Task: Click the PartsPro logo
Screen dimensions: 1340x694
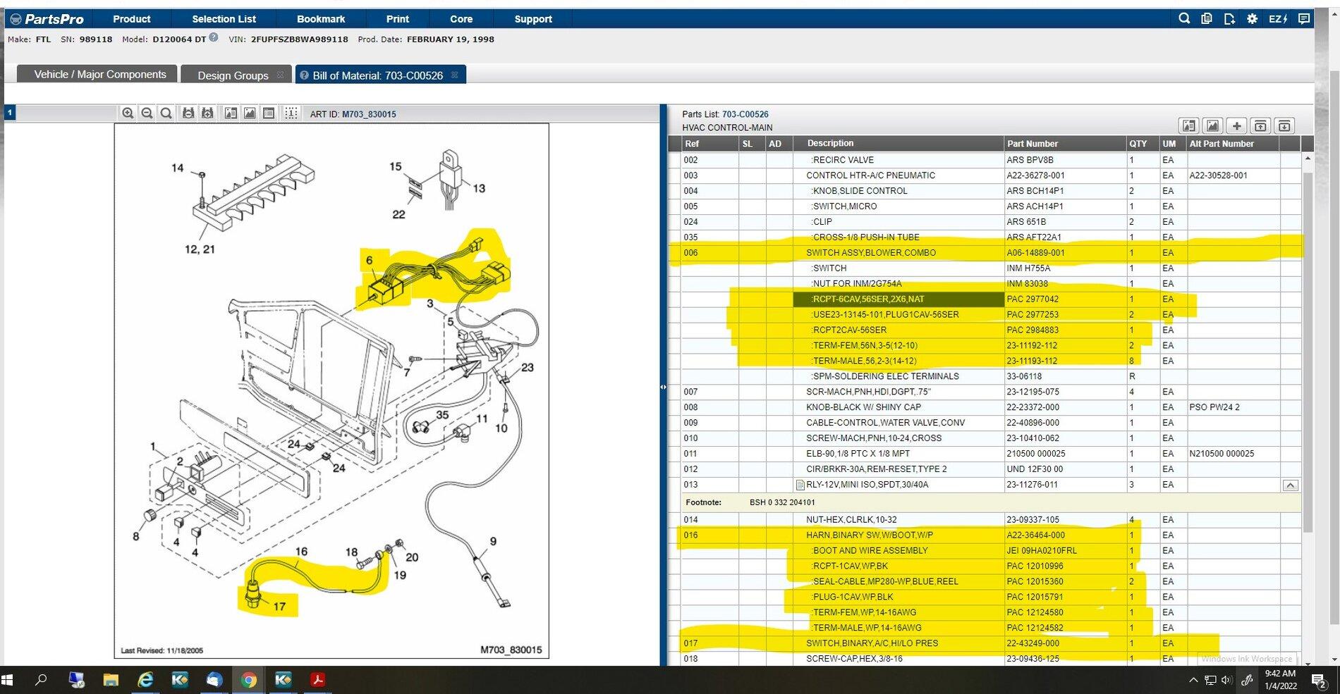Action: (x=47, y=19)
